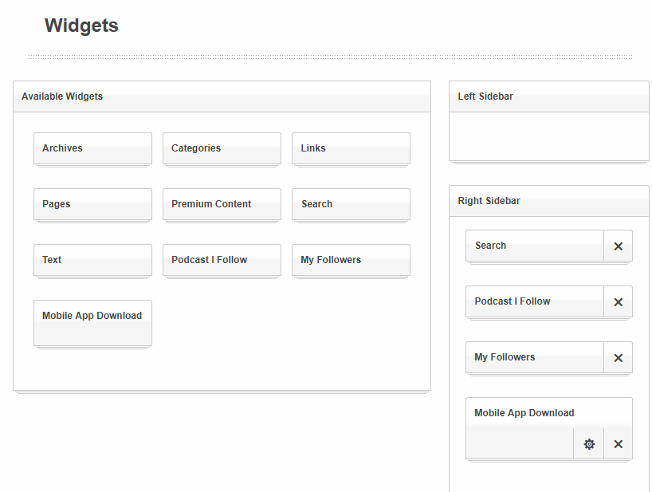
Task: Click My Followers in Available Widgets
Action: [x=351, y=260]
